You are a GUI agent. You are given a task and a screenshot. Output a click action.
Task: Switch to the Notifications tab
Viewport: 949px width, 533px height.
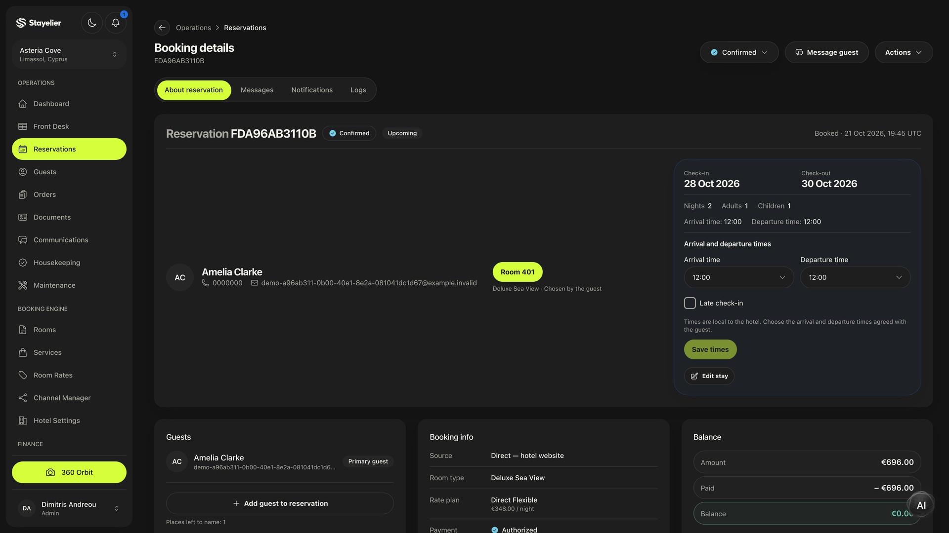point(312,90)
